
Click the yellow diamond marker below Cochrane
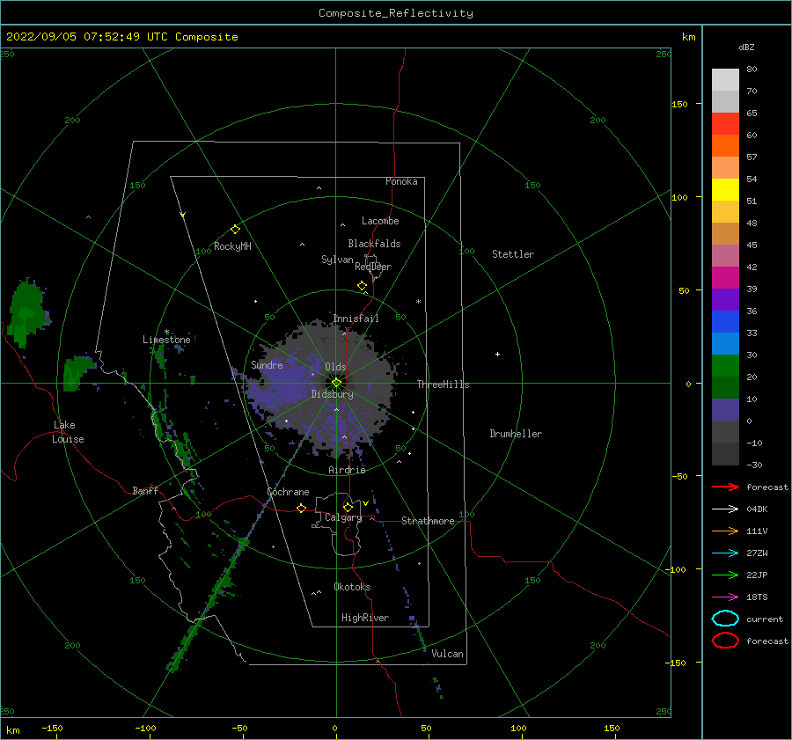click(302, 509)
